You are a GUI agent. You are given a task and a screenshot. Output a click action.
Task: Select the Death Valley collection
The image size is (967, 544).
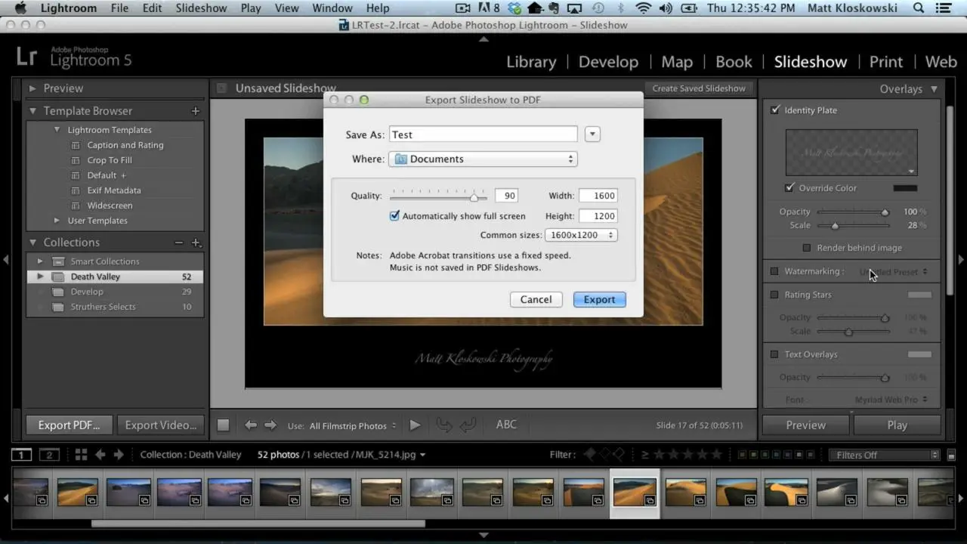point(95,276)
